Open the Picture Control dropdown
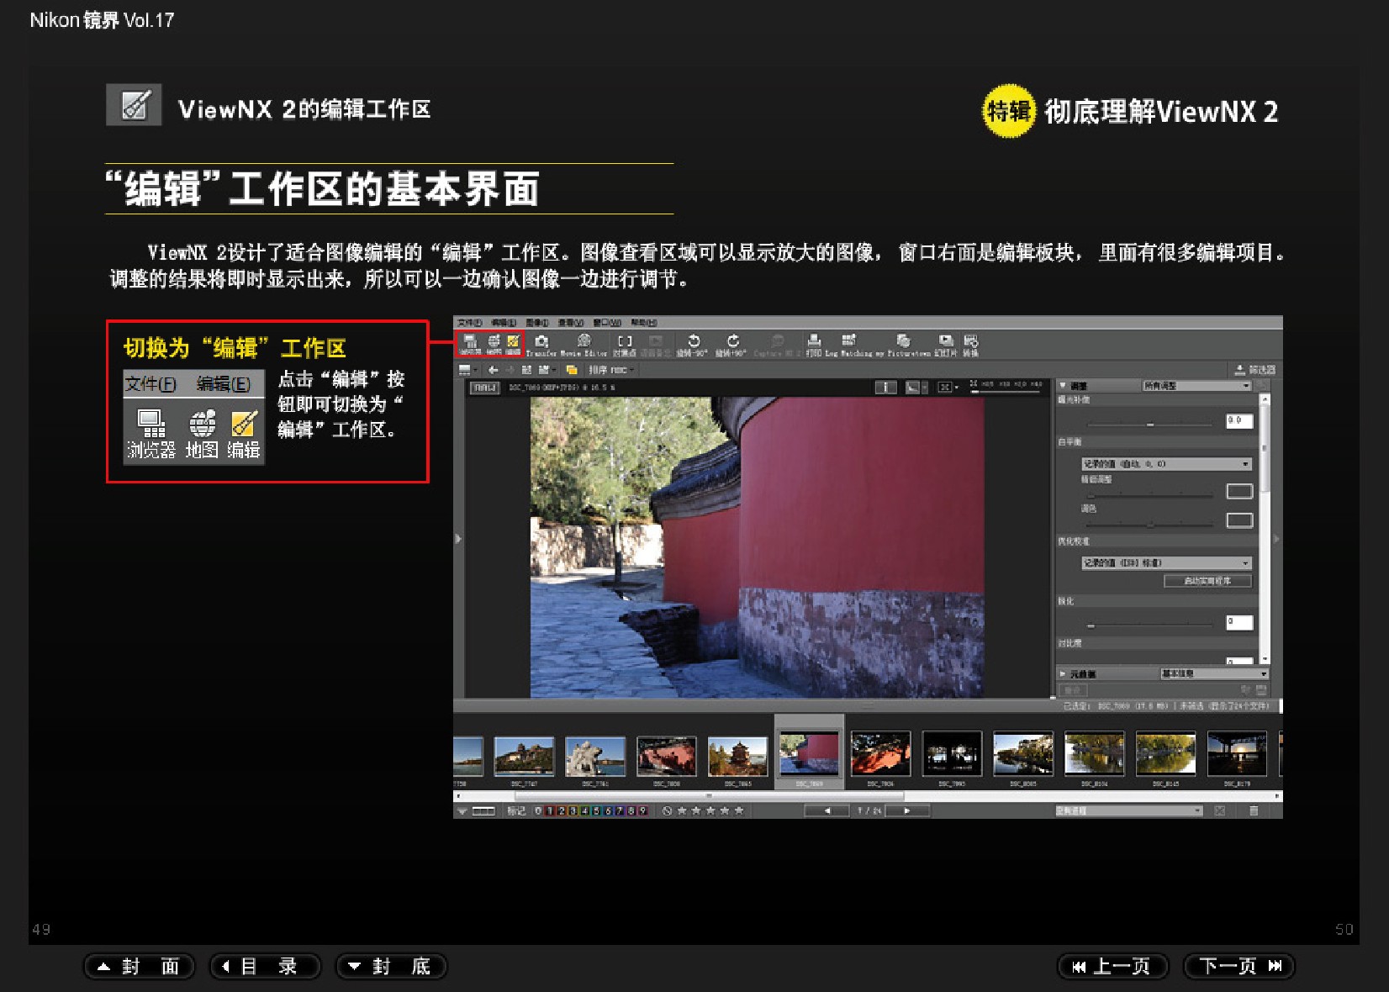 pos(1166,563)
